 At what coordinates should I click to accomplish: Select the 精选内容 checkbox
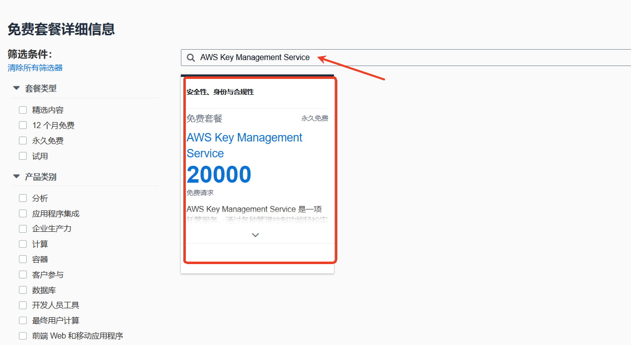click(22, 110)
